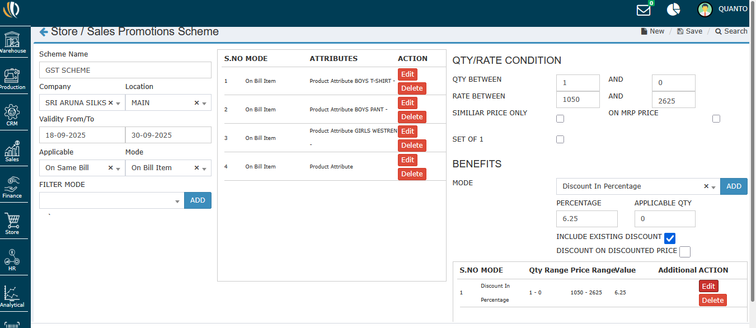Click the back arrow beside Store heading
756x328 pixels.
(44, 32)
